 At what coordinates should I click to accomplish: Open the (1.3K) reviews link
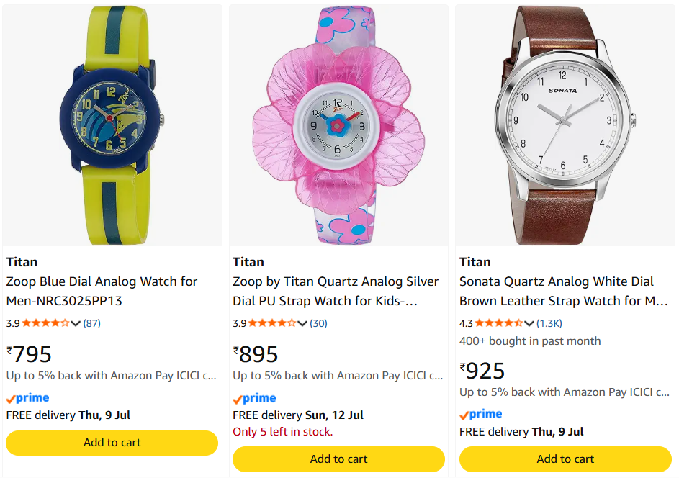click(549, 323)
